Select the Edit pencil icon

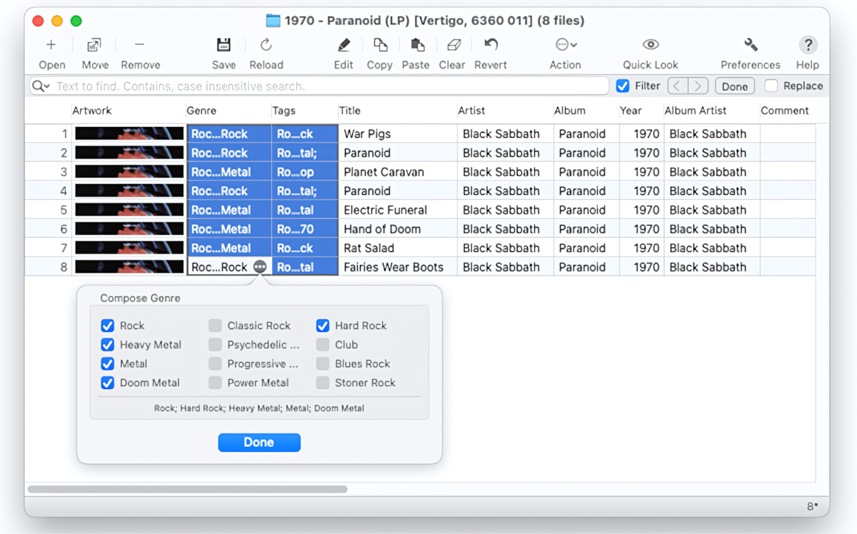[344, 45]
